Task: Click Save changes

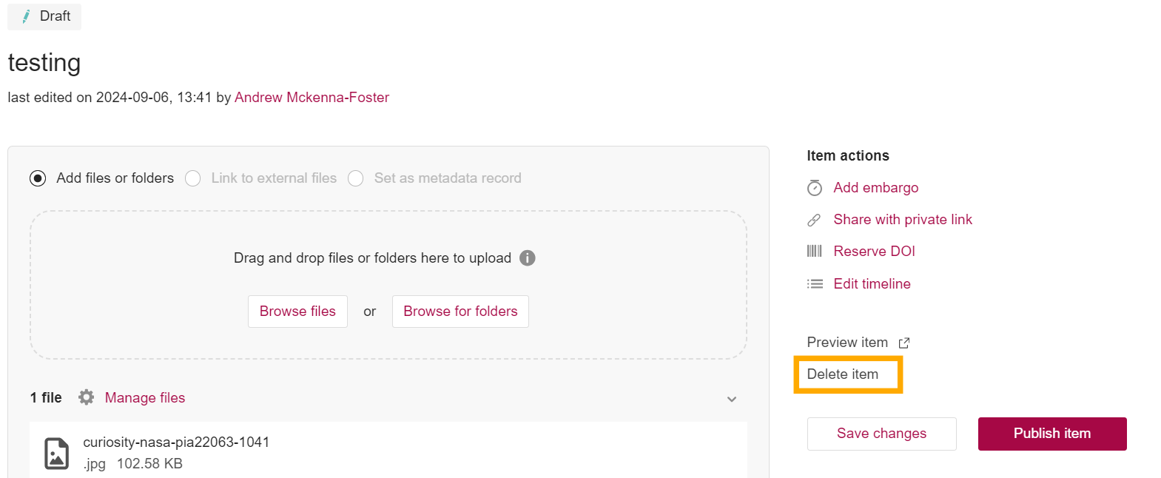Action: pyautogui.click(x=881, y=434)
